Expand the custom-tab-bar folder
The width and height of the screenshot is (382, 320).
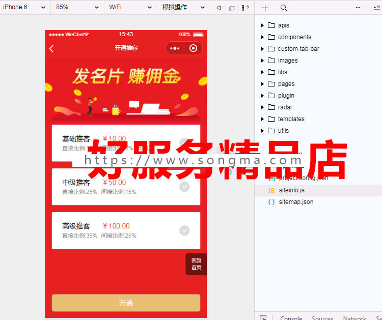click(262, 49)
